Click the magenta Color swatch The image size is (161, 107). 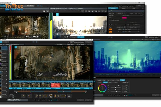coord(124,18)
